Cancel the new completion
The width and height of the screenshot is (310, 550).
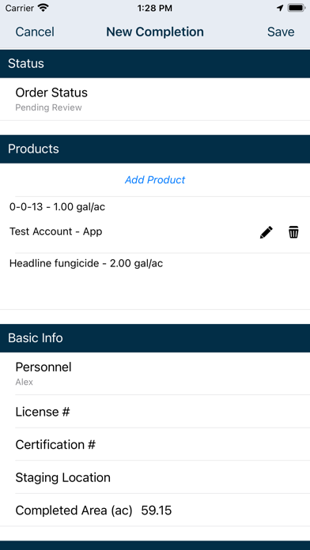35,32
